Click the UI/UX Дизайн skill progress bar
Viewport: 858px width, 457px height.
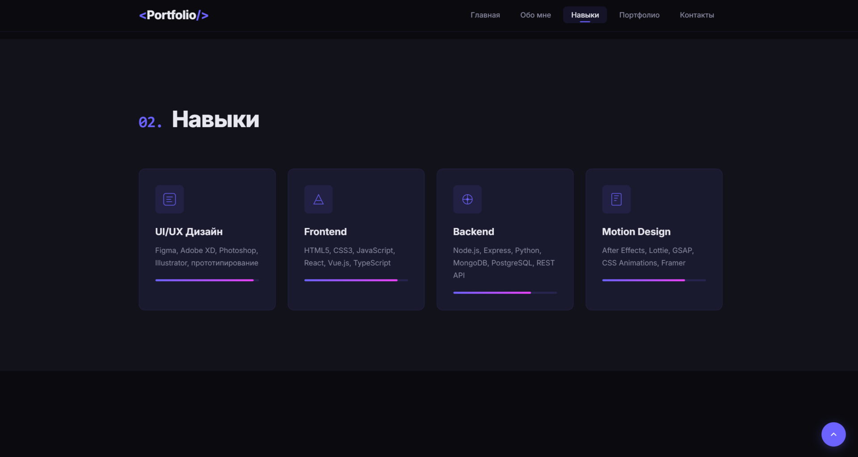point(207,280)
